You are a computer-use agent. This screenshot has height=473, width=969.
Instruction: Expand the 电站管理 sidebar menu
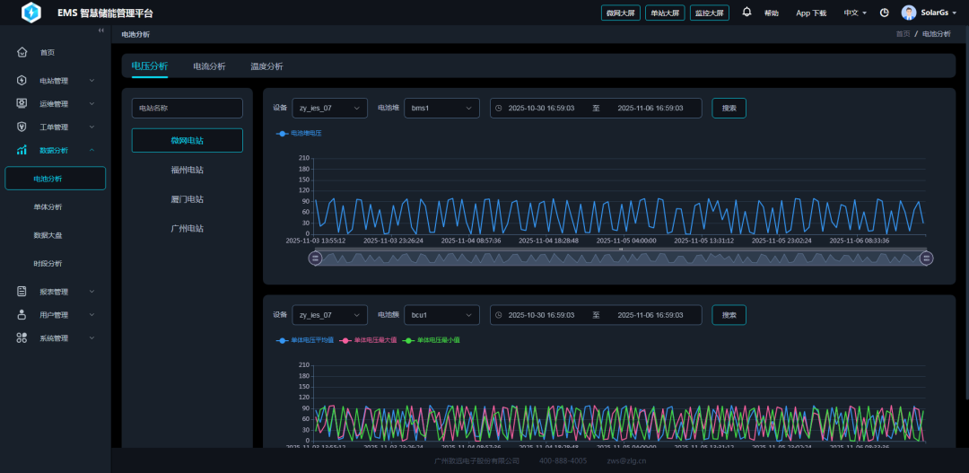click(56, 81)
